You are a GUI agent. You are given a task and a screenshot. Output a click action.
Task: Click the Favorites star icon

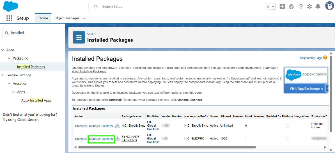[268, 6]
